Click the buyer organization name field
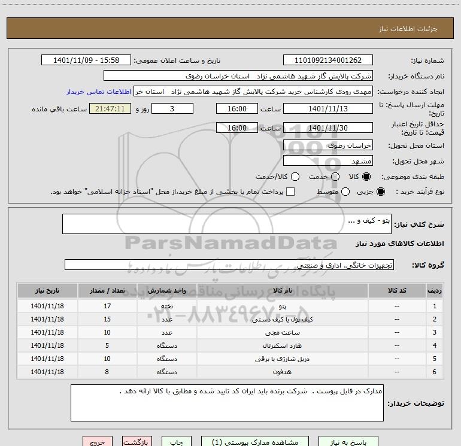 click(x=238, y=76)
